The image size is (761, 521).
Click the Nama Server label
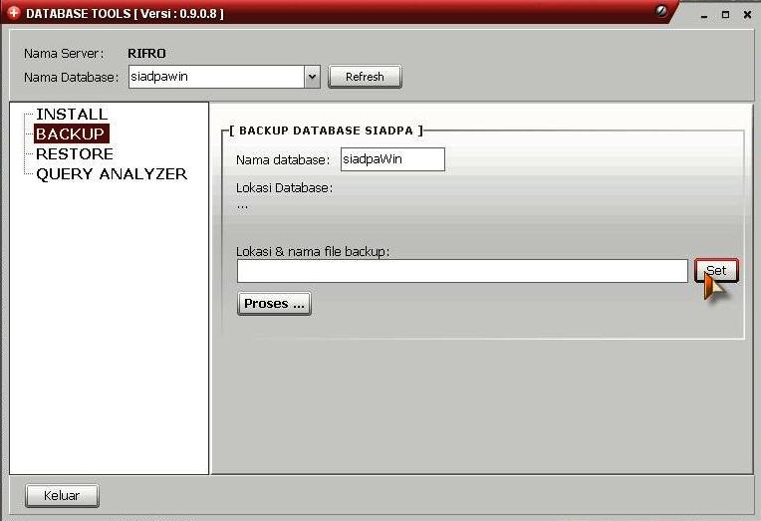point(64,54)
